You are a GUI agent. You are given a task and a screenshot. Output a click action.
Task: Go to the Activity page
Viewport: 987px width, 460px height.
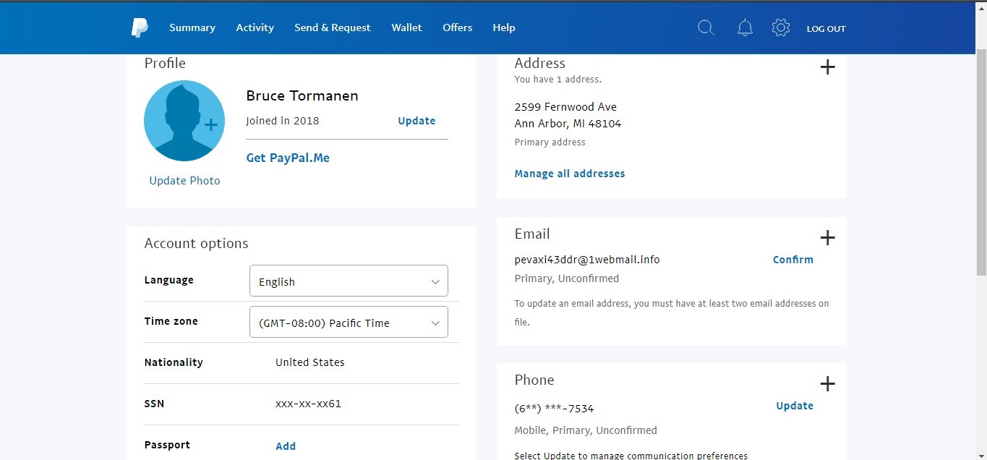(x=255, y=28)
